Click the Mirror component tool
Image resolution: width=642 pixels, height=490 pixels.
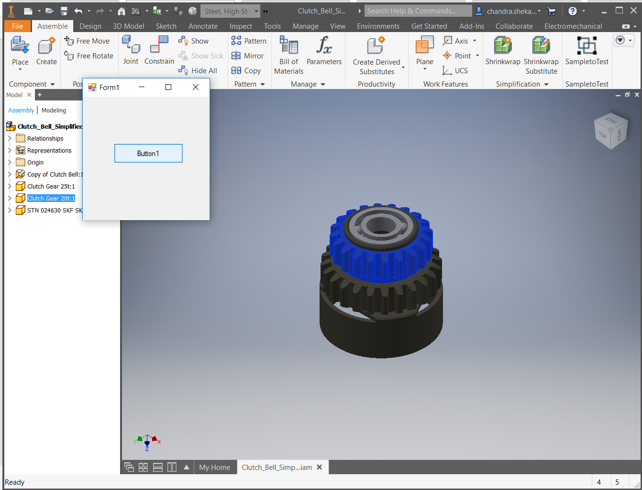coord(247,56)
